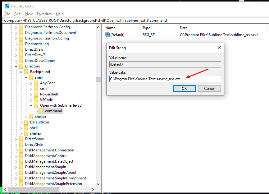269x194 pixels.
Task: Click the DiskManagement.Connection folder icon
Action: point(21,150)
